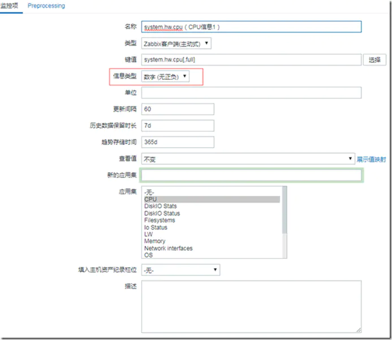Open the 类型 Zabbix客户端 dropdown

(176, 44)
